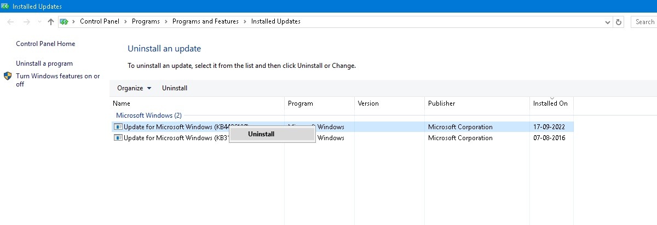Click the Microsoft Windows (2) group header
657x225 pixels.
point(149,116)
